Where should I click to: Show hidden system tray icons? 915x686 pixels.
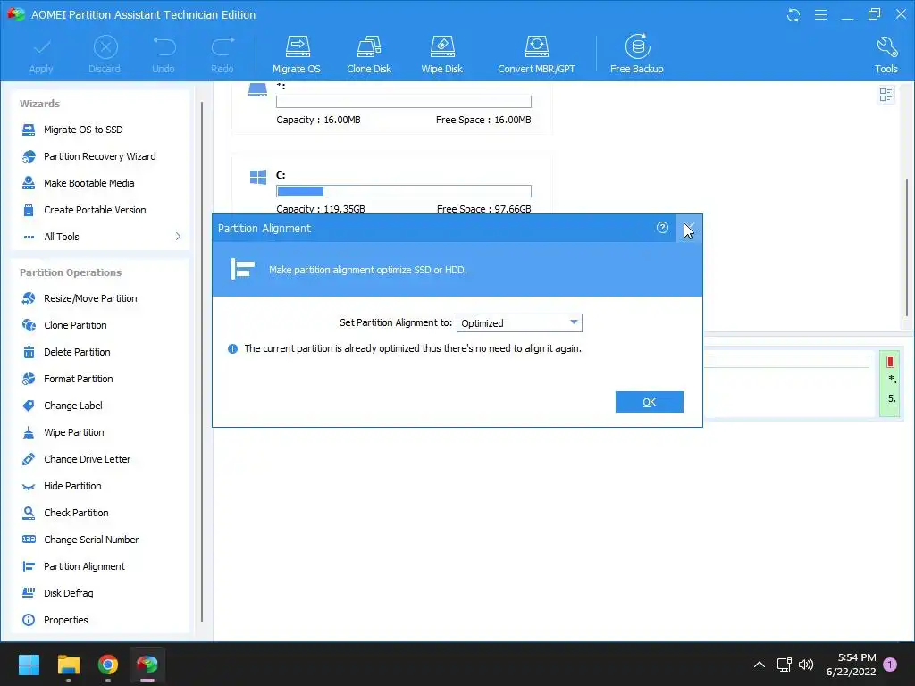point(760,665)
